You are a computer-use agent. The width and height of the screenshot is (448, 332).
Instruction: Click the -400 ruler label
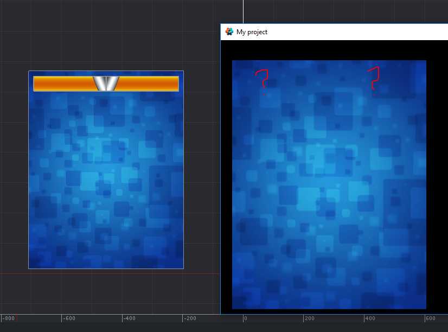(130, 318)
